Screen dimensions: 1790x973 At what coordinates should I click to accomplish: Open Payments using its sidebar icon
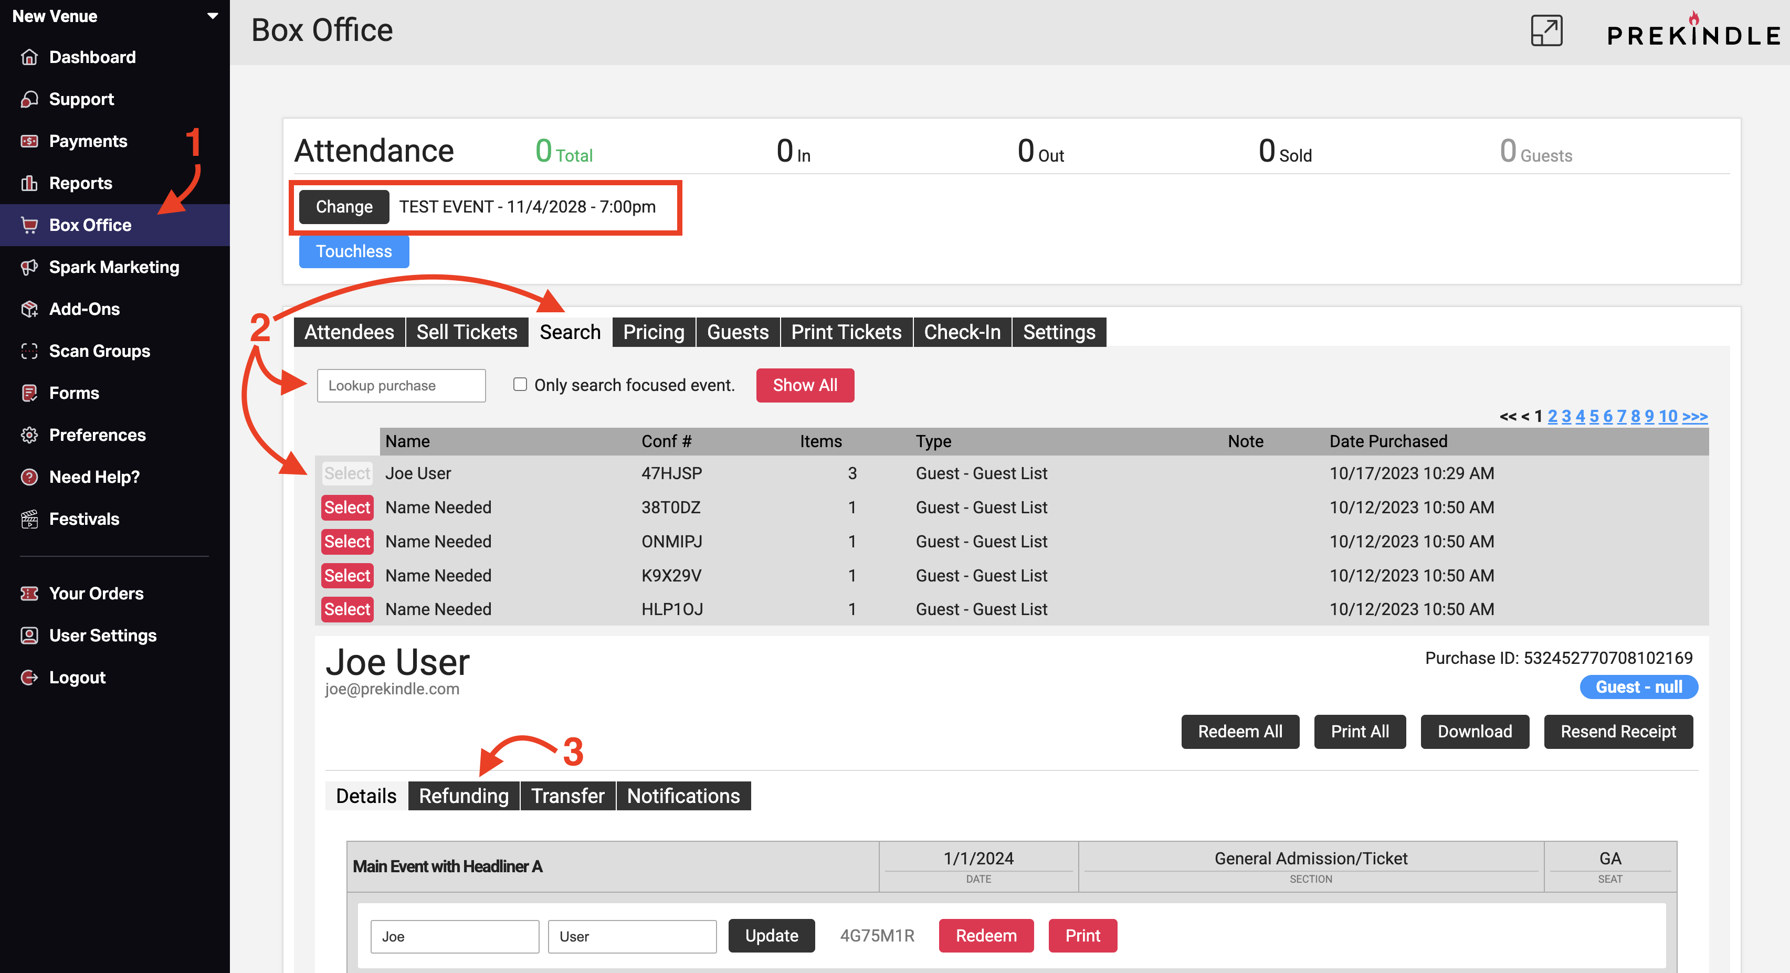(29, 141)
